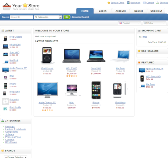Image resolution: width=168 pixels, height=158 pixels.
Task: Open Sony VAIO title link under image
Action: [96, 68]
